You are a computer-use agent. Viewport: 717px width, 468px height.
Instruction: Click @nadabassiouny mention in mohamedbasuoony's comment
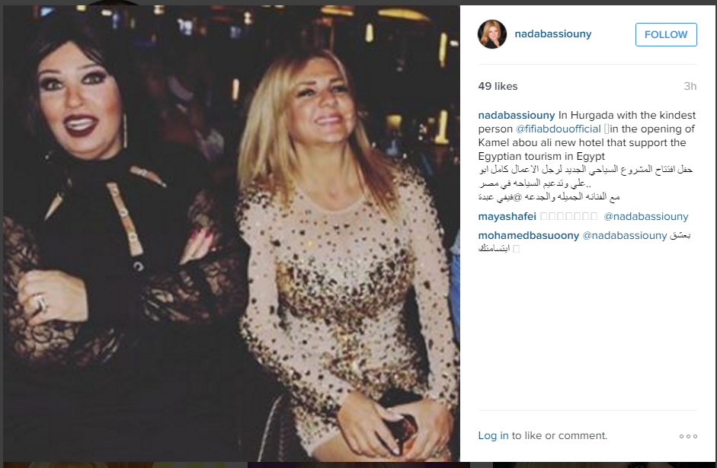click(x=625, y=236)
